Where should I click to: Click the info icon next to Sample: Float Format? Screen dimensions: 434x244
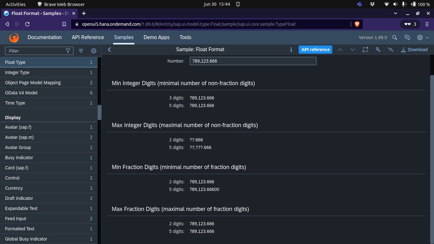(291, 50)
